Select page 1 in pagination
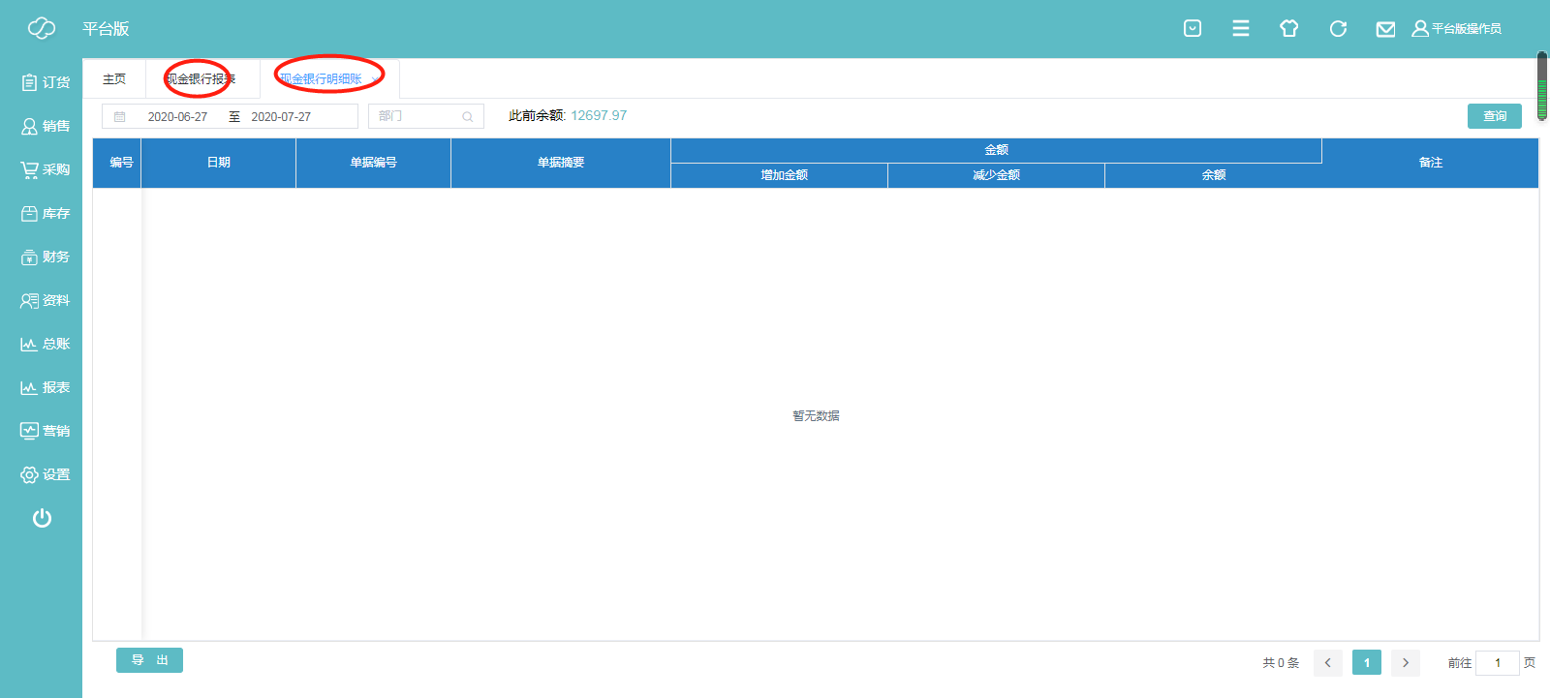The height and width of the screenshot is (698, 1550). pyautogui.click(x=1367, y=663)
